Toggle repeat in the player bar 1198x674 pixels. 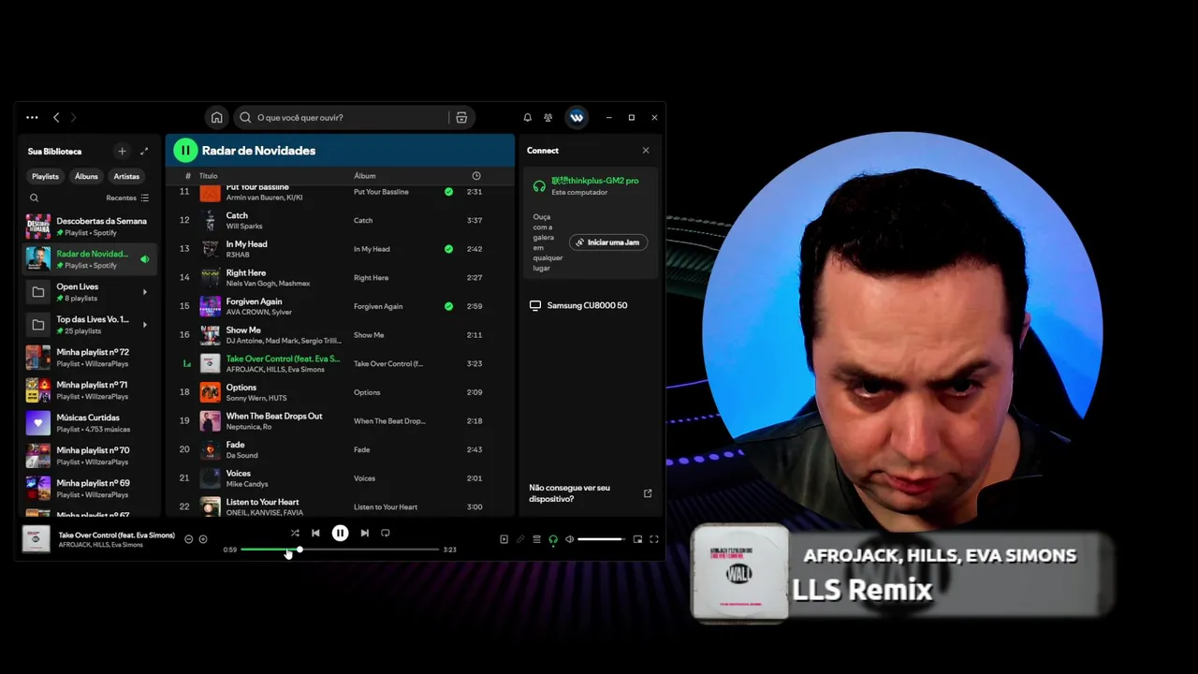(385, 533)
